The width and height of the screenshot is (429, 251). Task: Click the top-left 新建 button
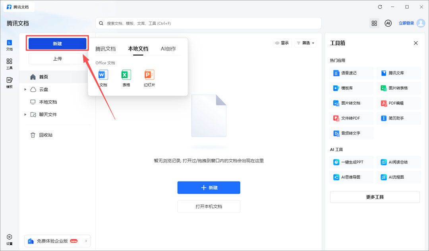point(58,43)
